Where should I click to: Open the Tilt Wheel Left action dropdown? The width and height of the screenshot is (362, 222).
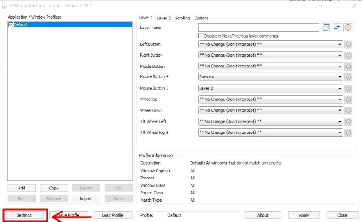point(270,122)
